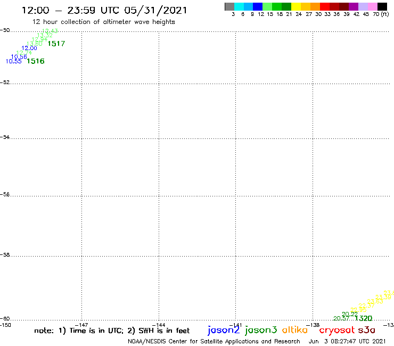Click the blue 12 ft legend swatch
The height and width of the screenshot is (346, 394).
(258, 6)
